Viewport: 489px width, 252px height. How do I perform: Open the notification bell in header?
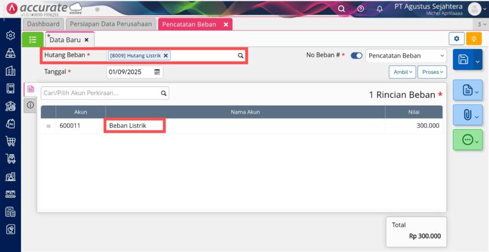pos(380,9)
